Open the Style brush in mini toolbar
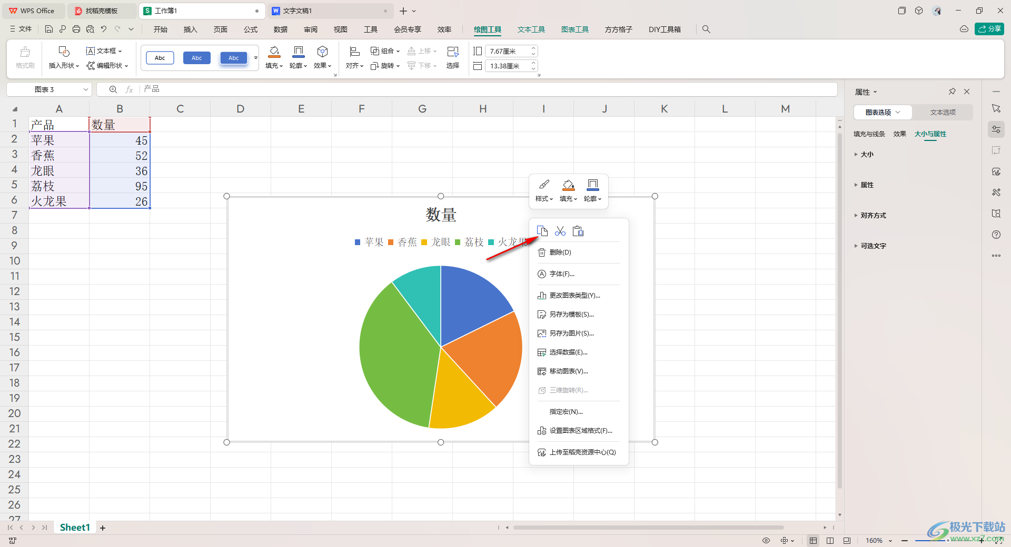 [544, 190]
